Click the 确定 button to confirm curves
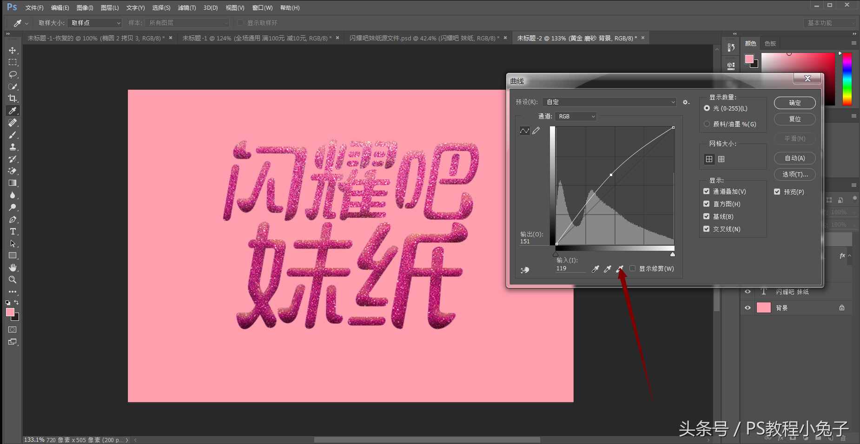The width and height of the screenshot is (860, 444). 794,103
